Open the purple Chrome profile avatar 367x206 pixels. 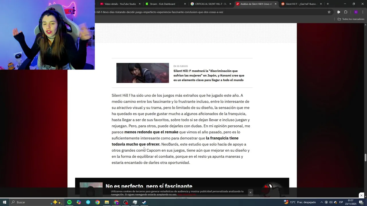click(356, 12)
